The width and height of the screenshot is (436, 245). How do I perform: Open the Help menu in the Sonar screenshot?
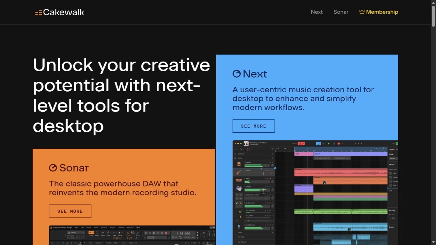(138, 228)
